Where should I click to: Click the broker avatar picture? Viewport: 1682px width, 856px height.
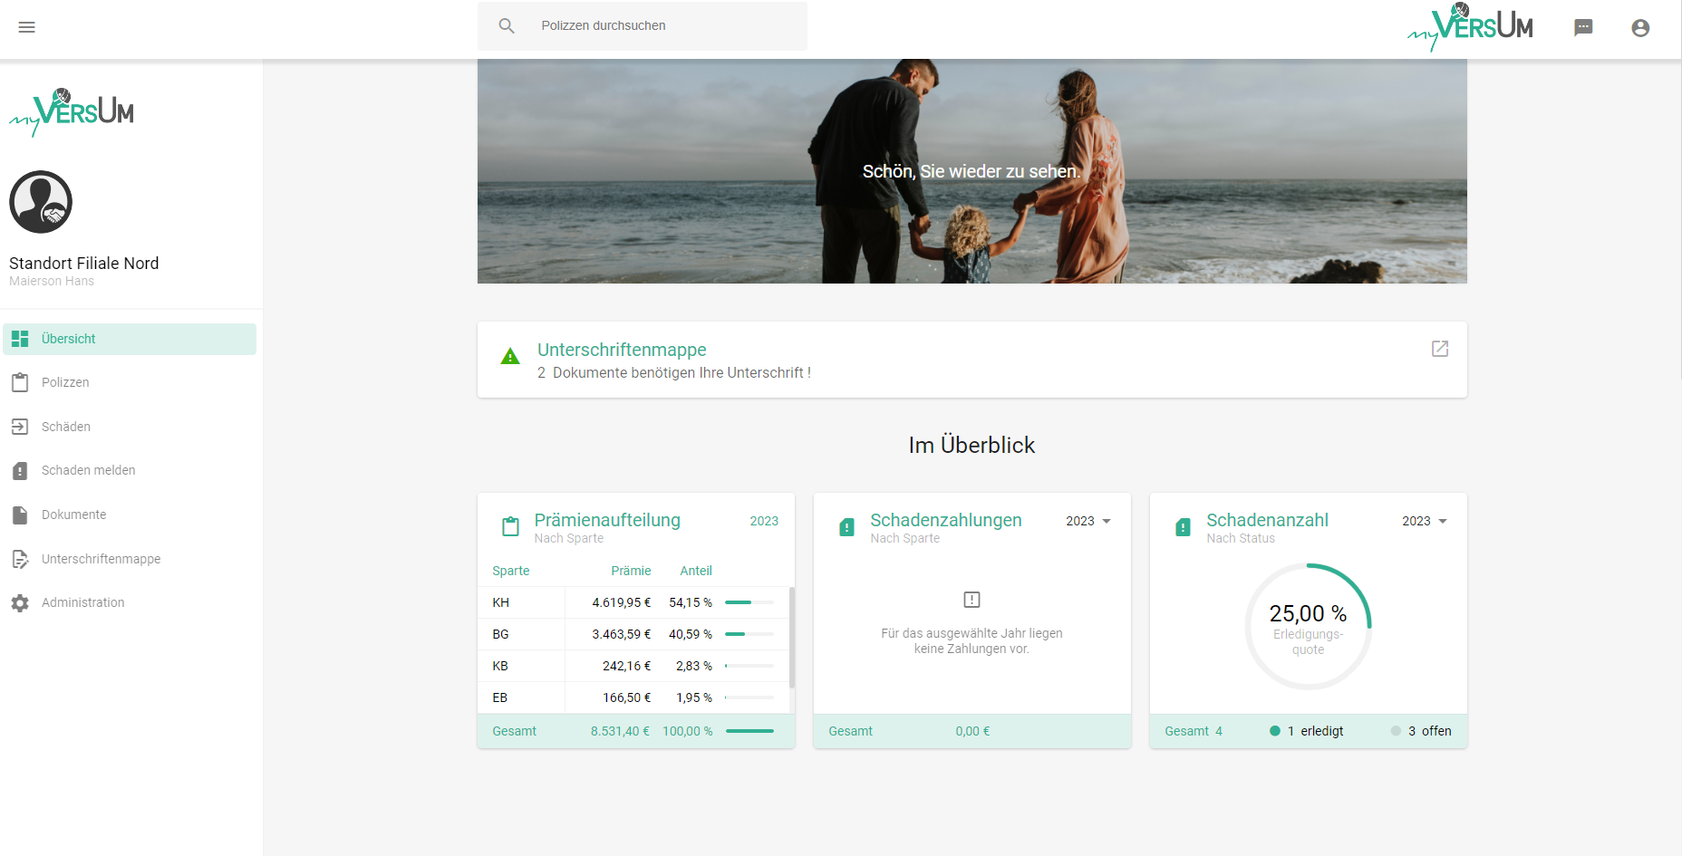pos(41,202)
